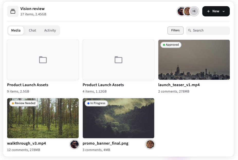Image resolution: width=238 pixels, height=160 pixels.
Task: Open the promo_banner_final.png misty hills thumbnail
Action: (118, 118)
